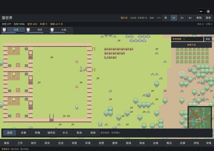The height and width of the screenshot is (151, 214).
Task: Click the world minimap
Action: coord(200,118)
